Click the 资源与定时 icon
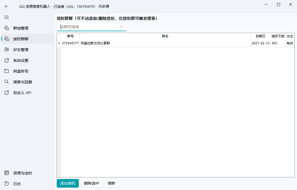The width and height of the screenshot is (297, 190). (6, 173)
